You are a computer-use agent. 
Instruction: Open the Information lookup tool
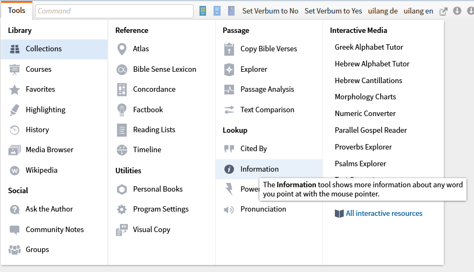click(x=269, y=169)
